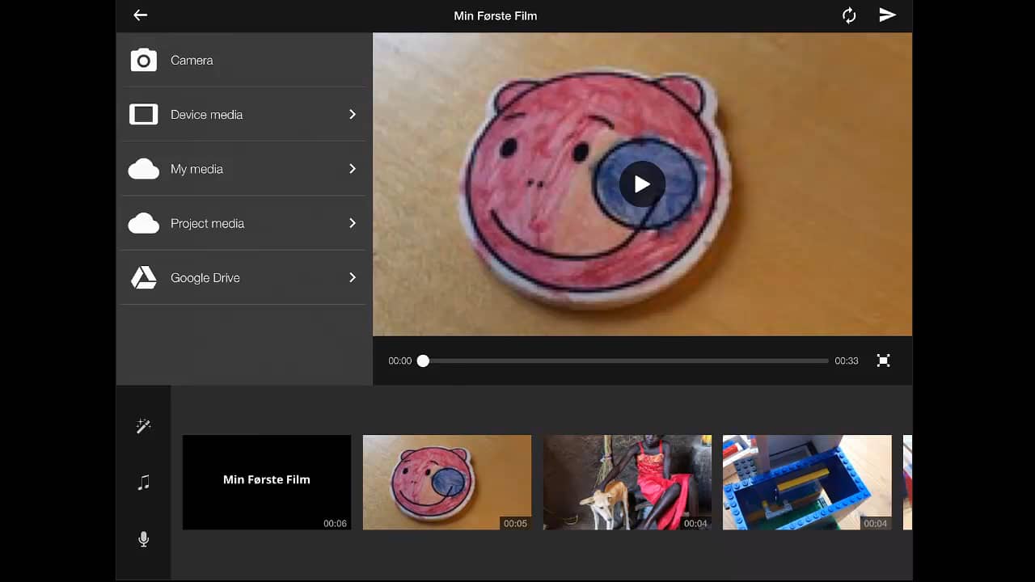The width and height of the screenshot is (1035, 582).
Task: Select the Google Drive label
Action: coord(205,277)
